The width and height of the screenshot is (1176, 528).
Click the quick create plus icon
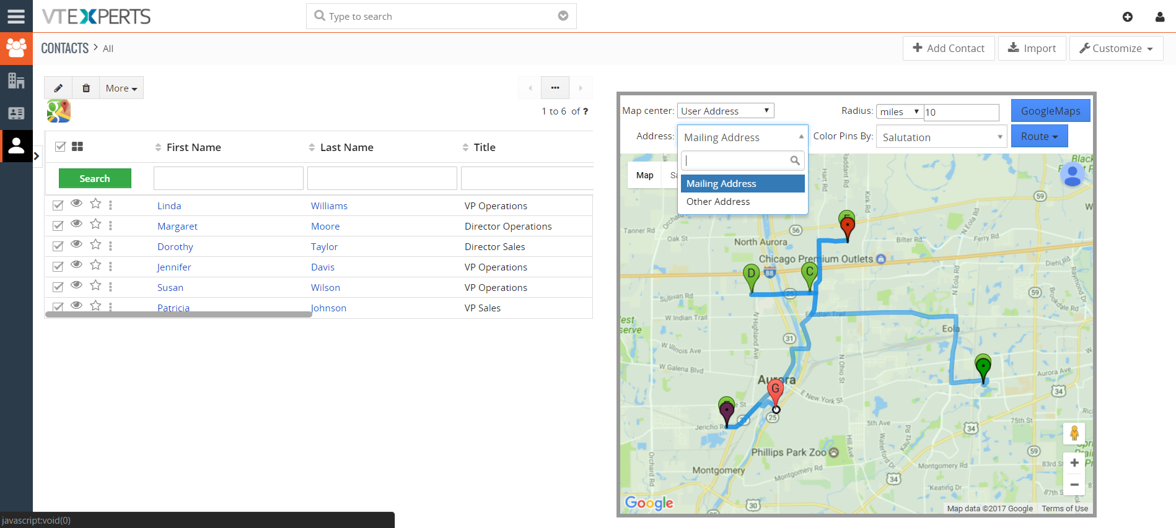click(1127, 17)
